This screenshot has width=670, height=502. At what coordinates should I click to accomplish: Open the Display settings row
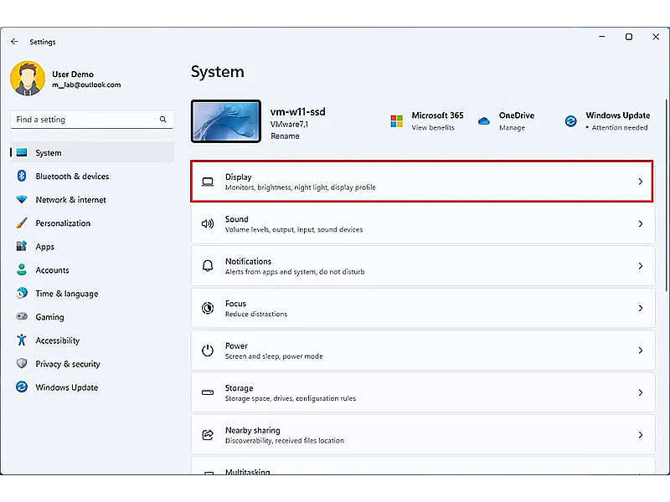pos(422,182)
